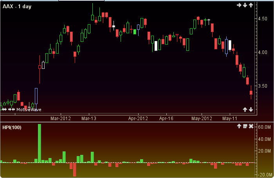Click the largest red negative HPI bar
The image size is (274, 178).
[x=75, y=169]
